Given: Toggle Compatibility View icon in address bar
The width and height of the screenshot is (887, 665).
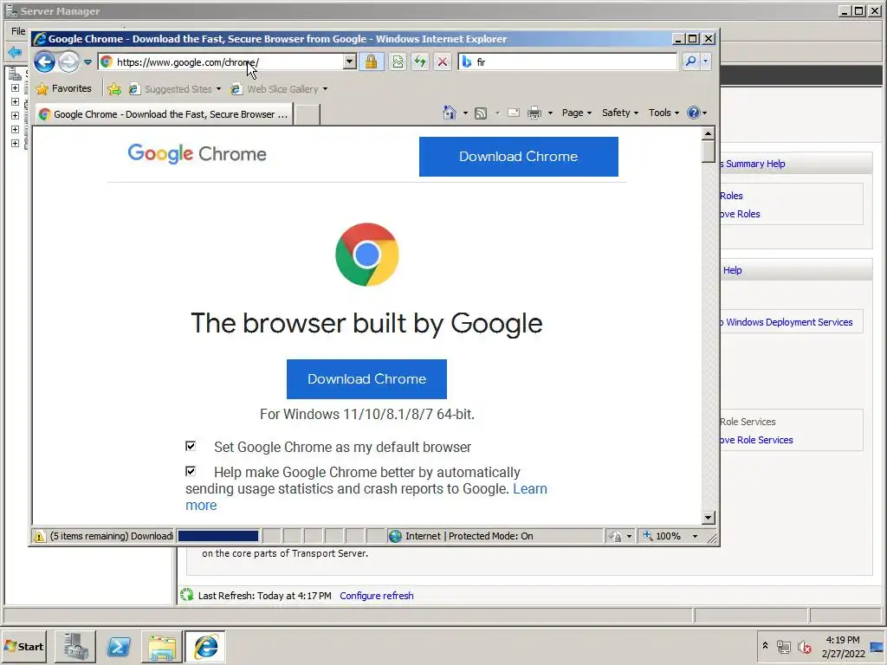Looking at the screenshot, I should [398, 61].
